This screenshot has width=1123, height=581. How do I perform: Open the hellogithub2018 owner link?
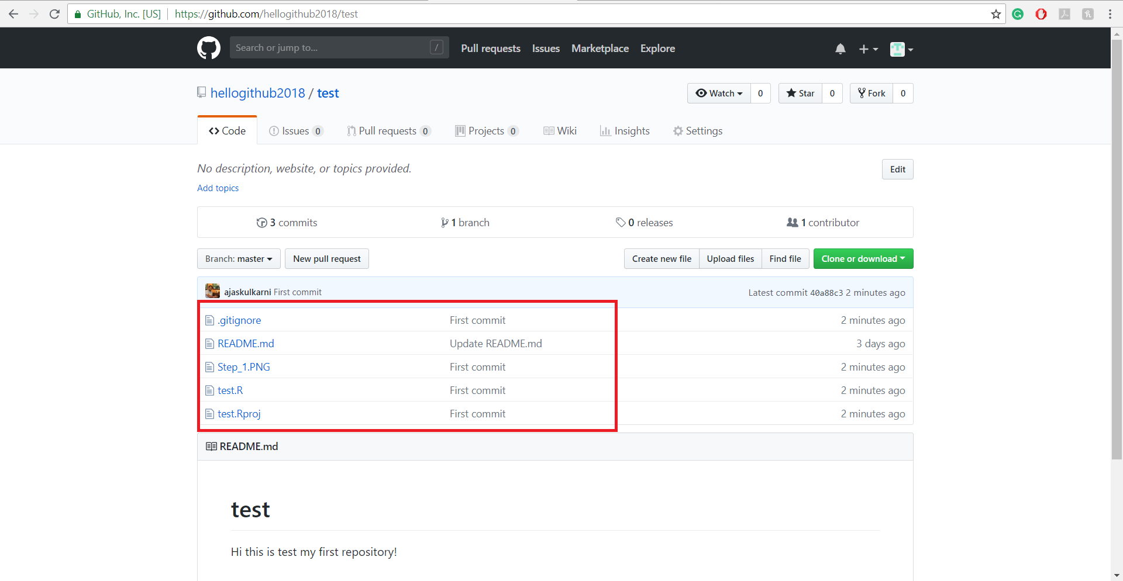(x=258, y=93)
